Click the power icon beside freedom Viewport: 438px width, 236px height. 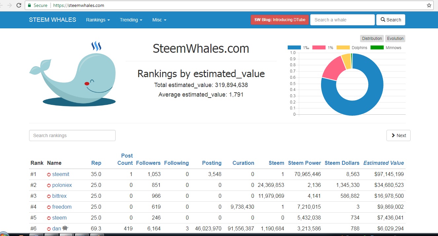tap(49, 207)
